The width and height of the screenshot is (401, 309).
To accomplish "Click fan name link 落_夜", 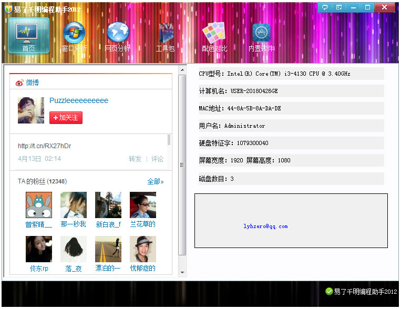I will [74, 269].
